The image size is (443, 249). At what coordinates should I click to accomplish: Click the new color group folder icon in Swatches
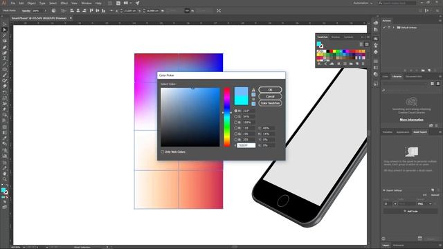coord(351,64)
